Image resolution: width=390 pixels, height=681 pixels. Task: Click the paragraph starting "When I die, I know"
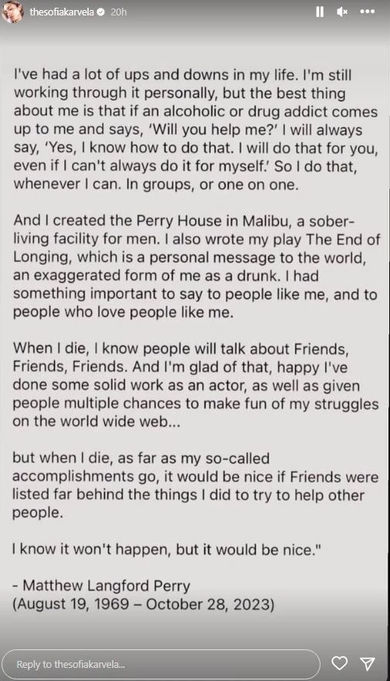tap(195, 385)
